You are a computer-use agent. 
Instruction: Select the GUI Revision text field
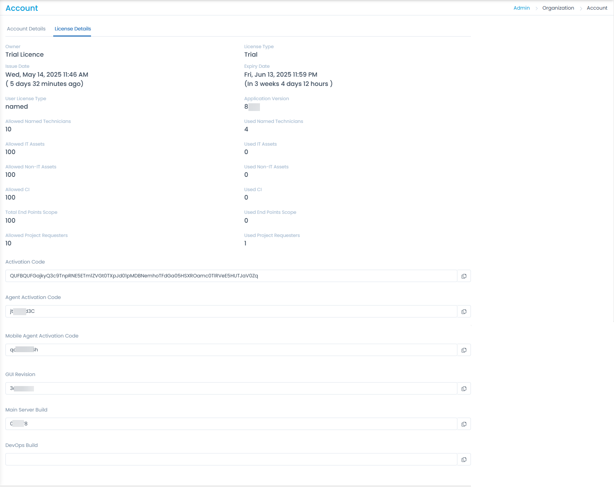tap(231, 388)
